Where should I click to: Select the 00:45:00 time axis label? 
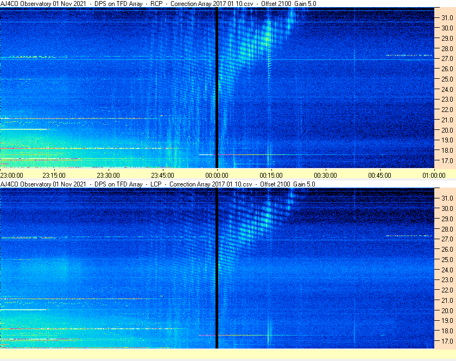(380, 176)
